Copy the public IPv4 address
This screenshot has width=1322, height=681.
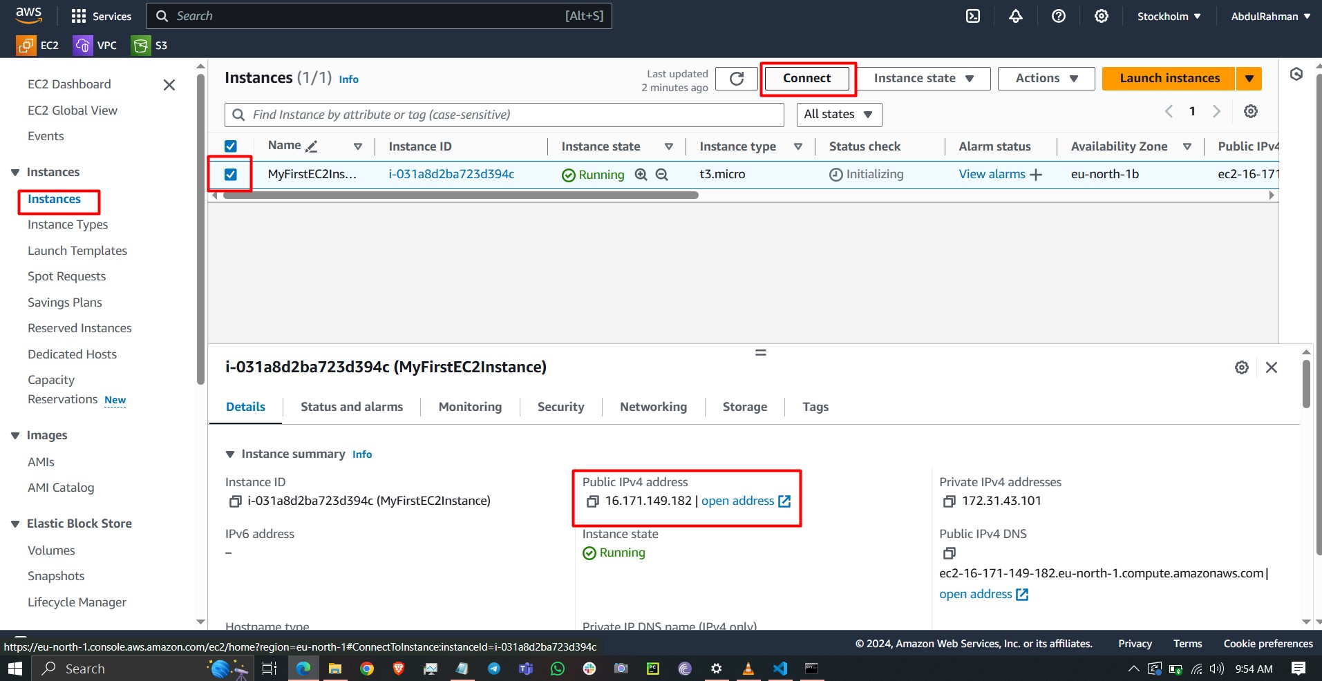coord(592,501)
